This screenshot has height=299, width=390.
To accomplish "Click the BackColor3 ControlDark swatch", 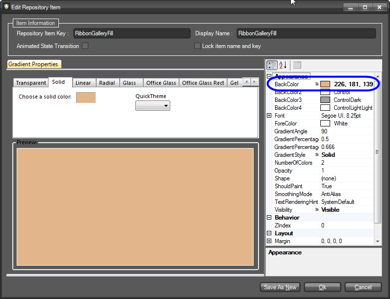I will tap(325, 100).
